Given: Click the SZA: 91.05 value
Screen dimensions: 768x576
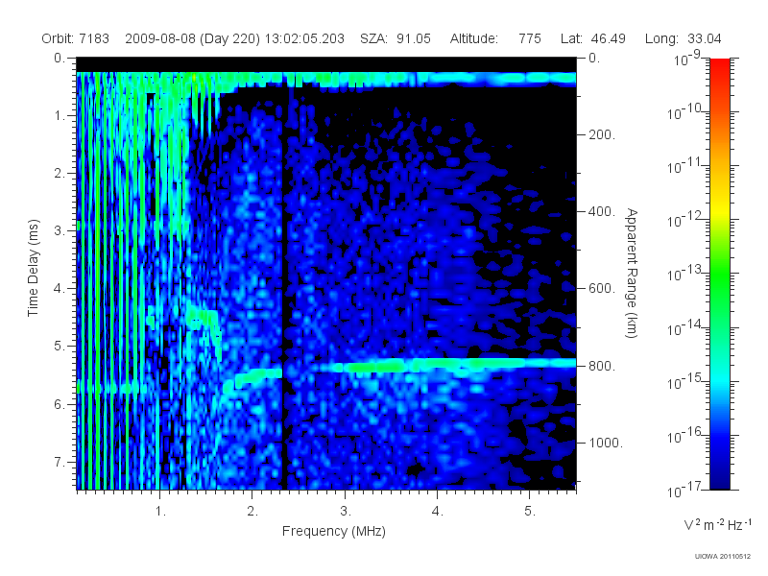Looking at the screenshot, I should click(396, 38).
